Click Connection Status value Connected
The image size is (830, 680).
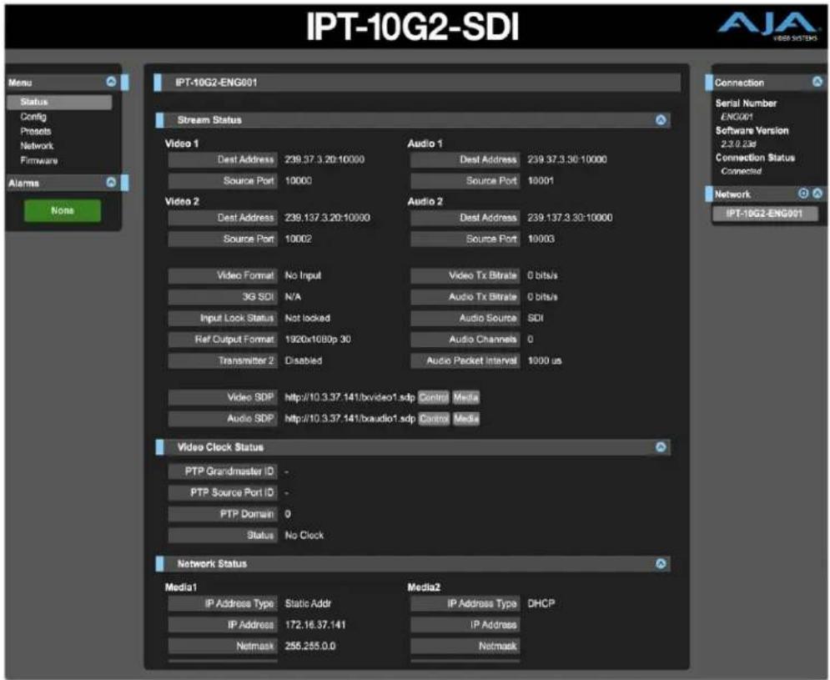click(x=741, y=170)
